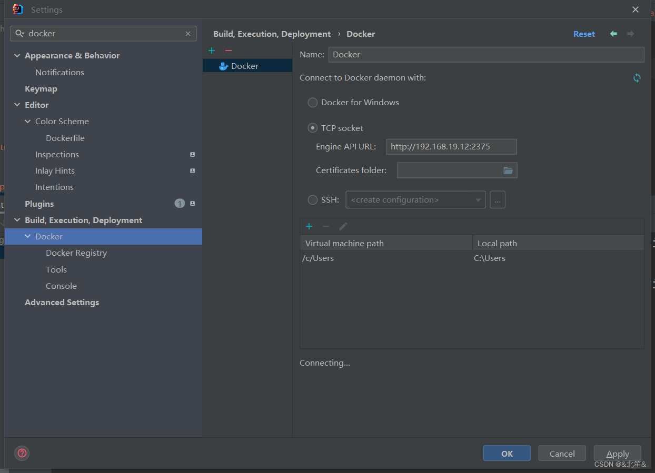Click the Engine API URL field
655x473 pixels.
(451, 146)
